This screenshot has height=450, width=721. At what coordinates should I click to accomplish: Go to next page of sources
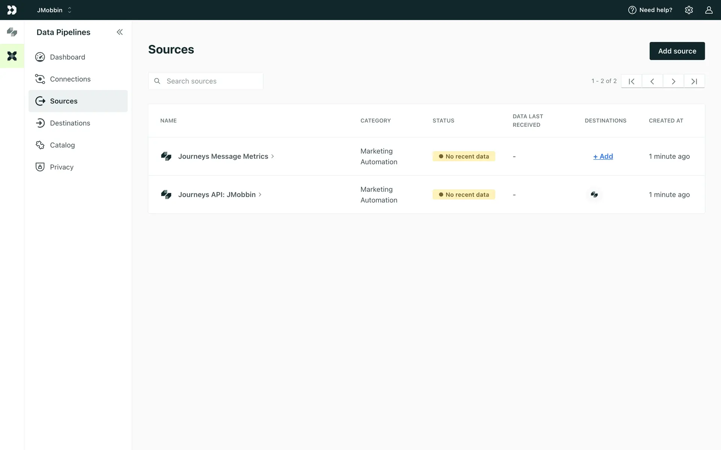coord(673,81)
